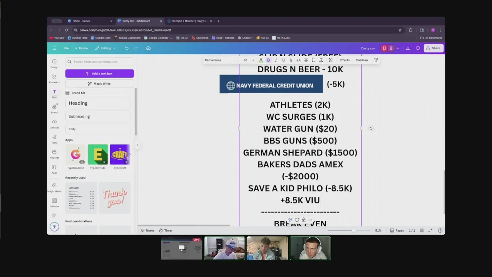Click the Magic Write button
Screen dimensions: 492x277
tap(99, 83)
